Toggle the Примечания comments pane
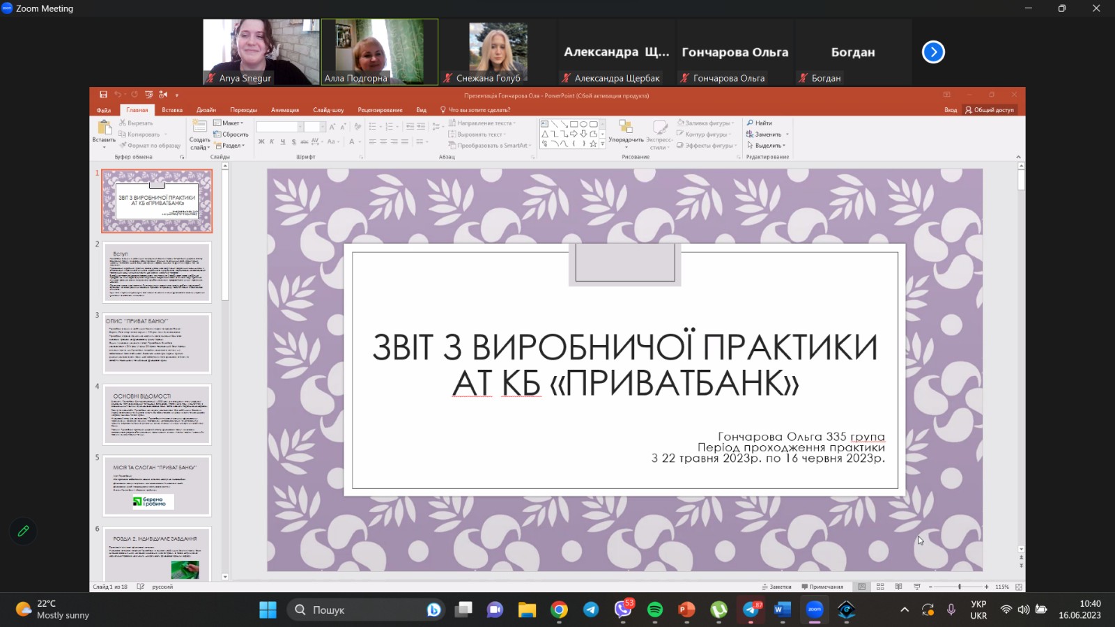The image size is (1115, 627). pos(822,587)
